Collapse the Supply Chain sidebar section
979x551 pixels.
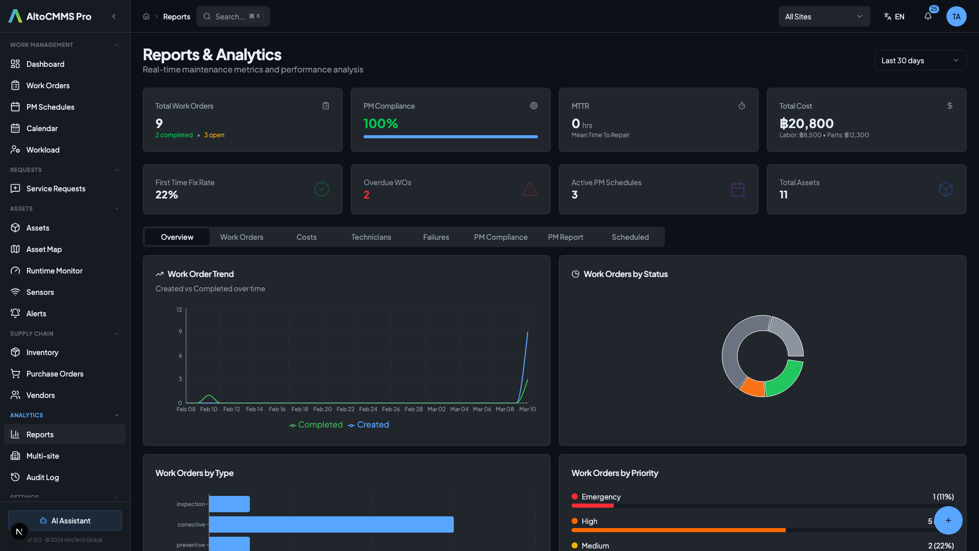pos(116,334)
